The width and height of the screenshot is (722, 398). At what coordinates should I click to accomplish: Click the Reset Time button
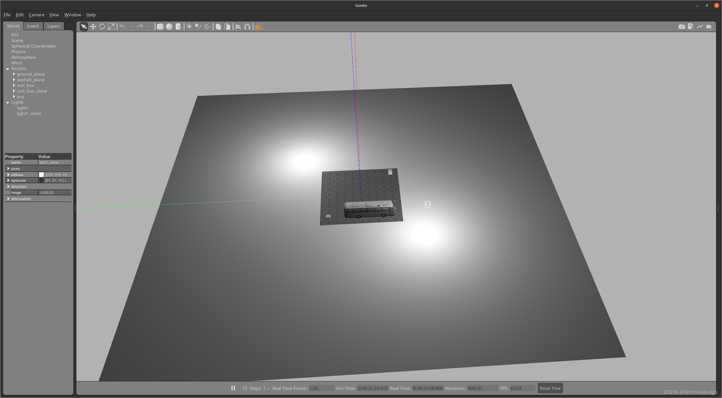click(550, 388)
